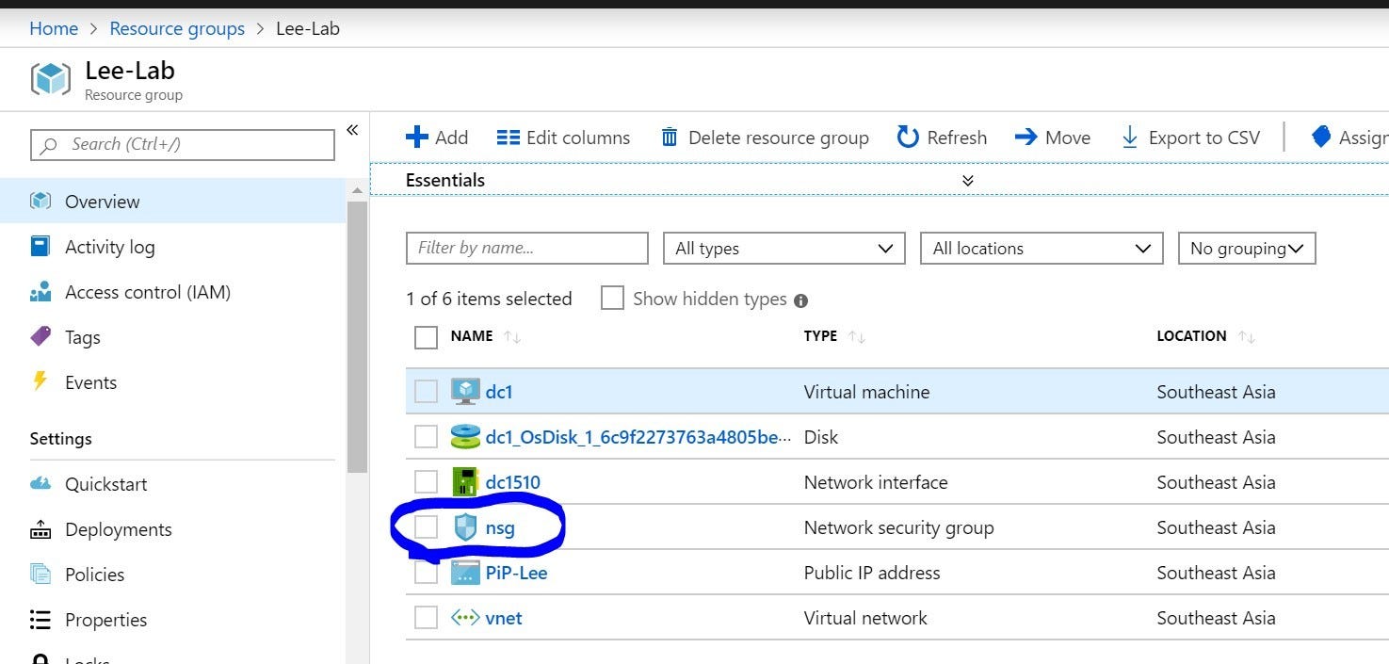
Task: Click the Policies icon
Action: click(x=40, y=574)
